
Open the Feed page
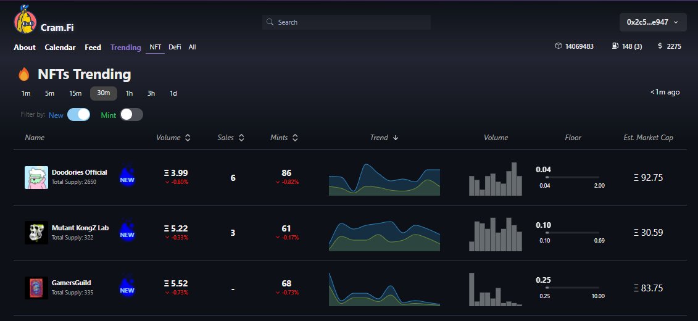click(x=93, y=47)
